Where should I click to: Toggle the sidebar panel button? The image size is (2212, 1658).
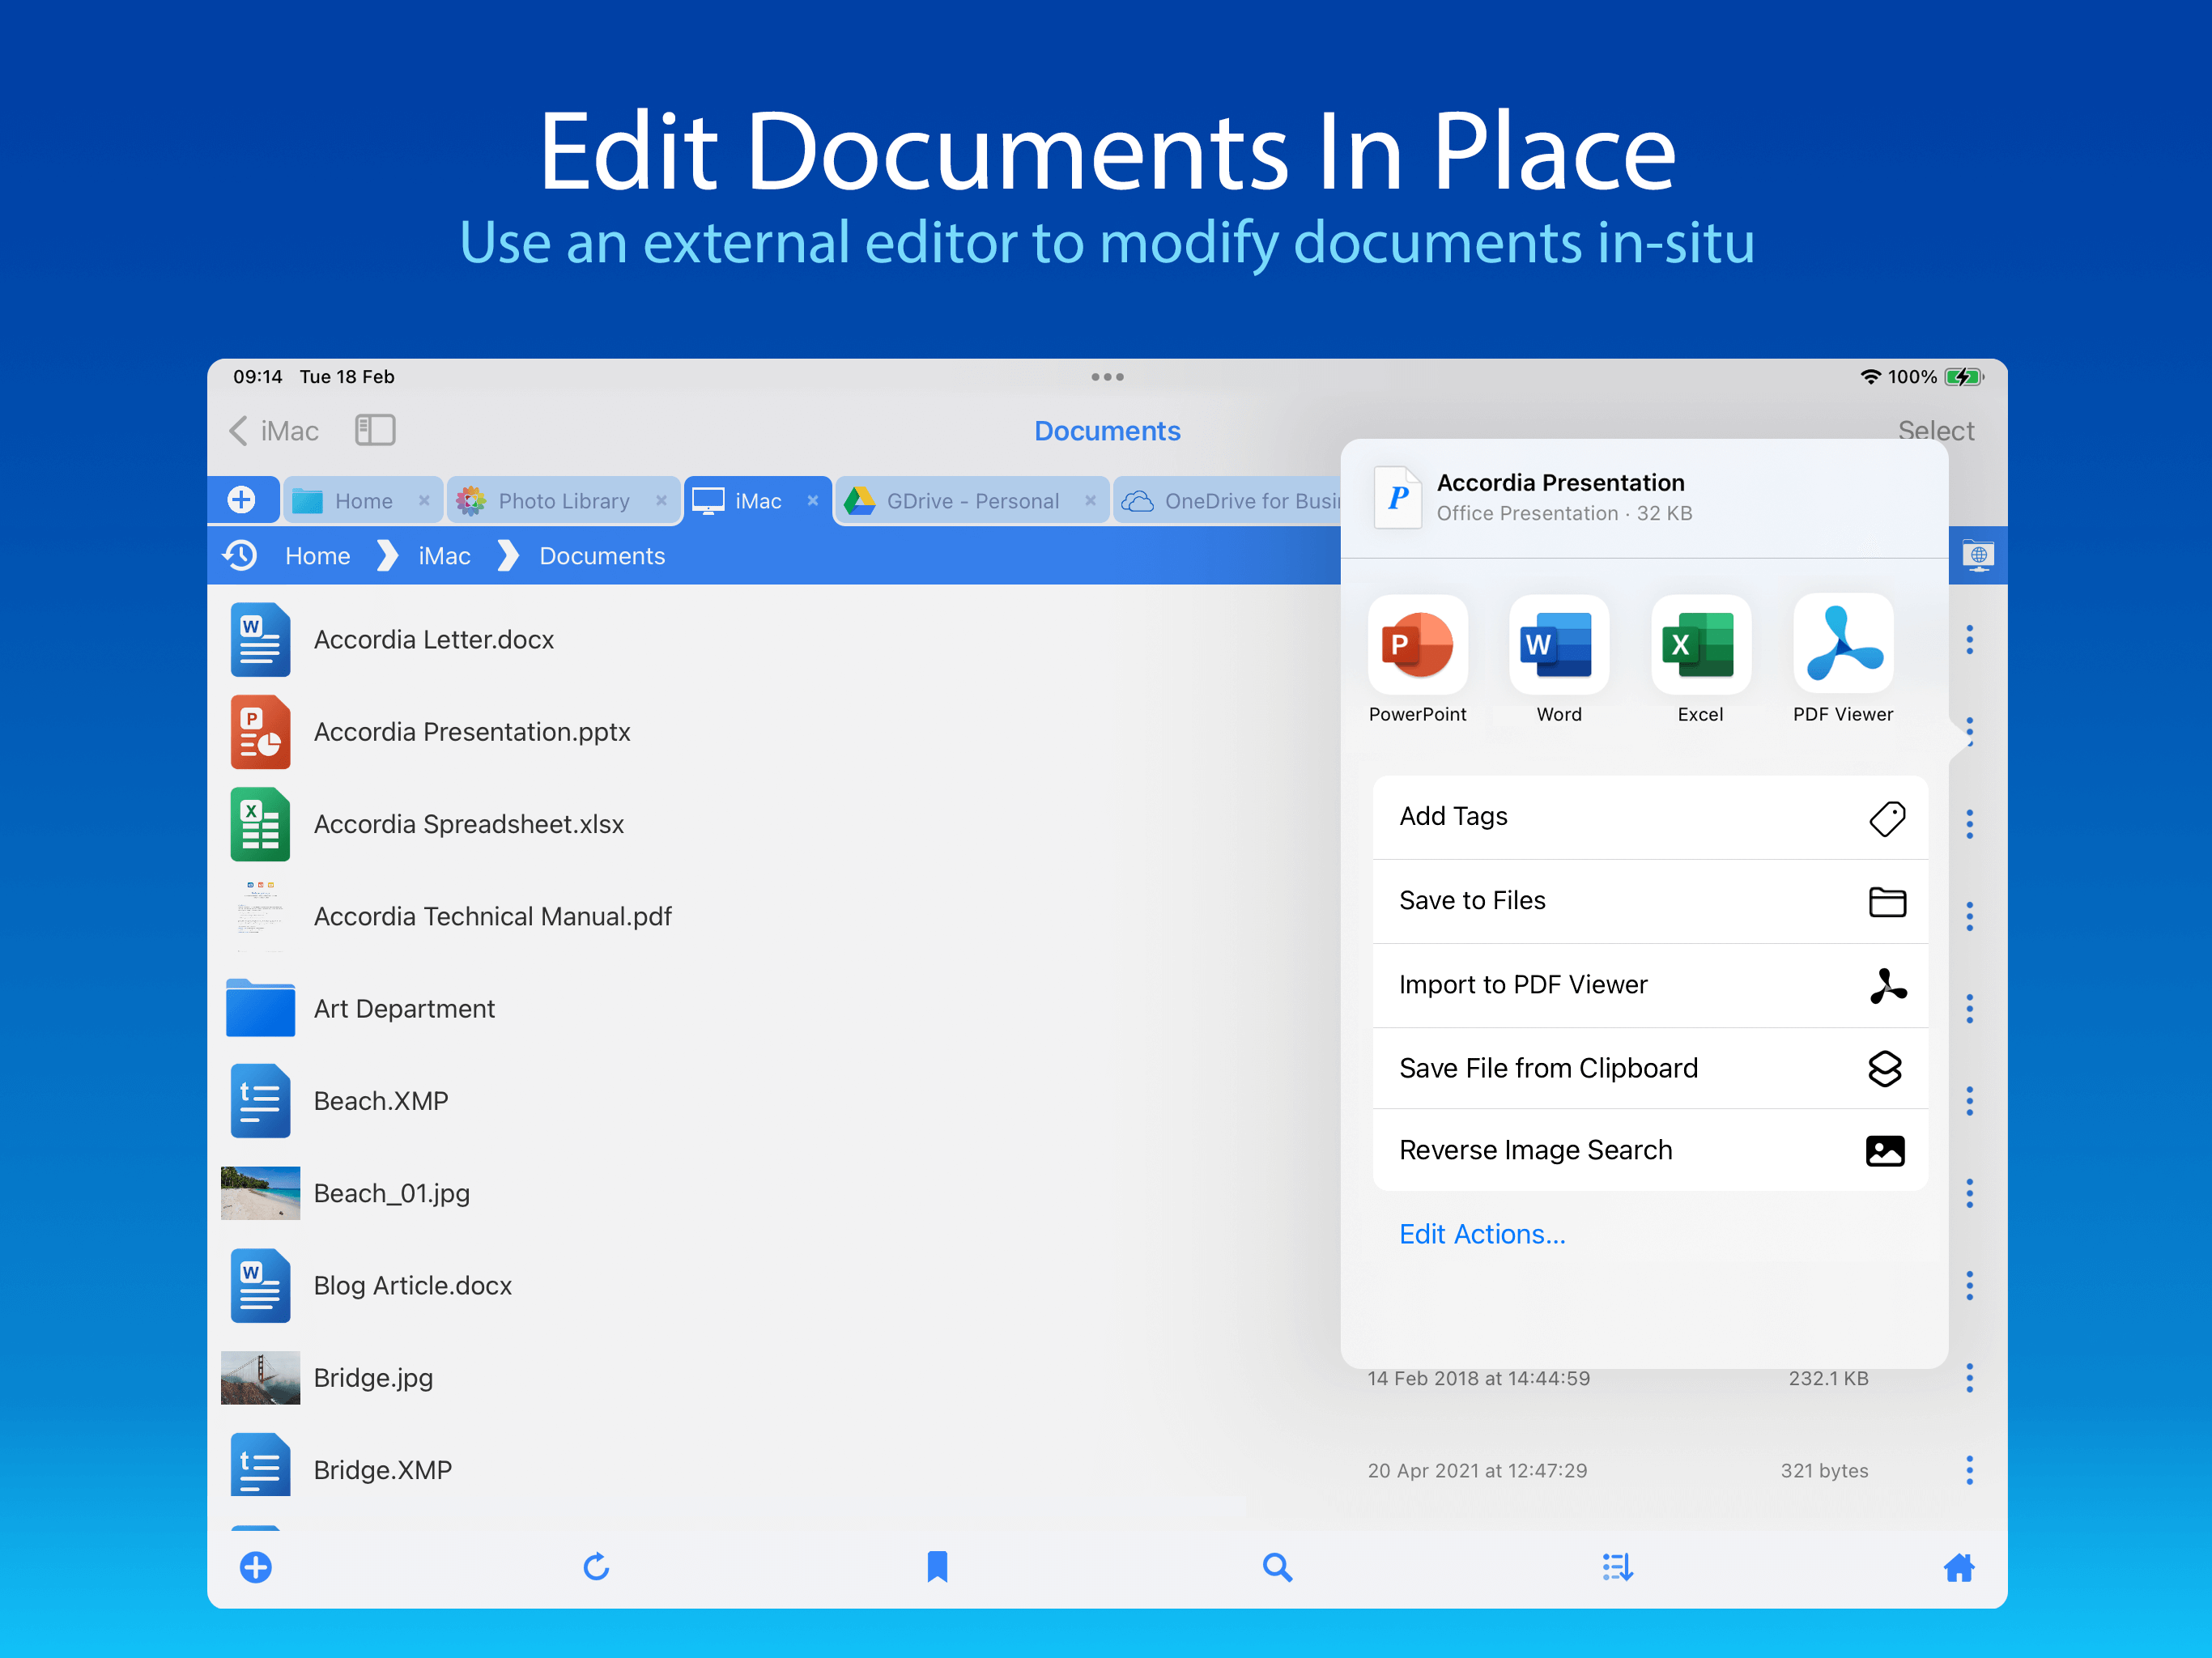(x=375, y=430)
